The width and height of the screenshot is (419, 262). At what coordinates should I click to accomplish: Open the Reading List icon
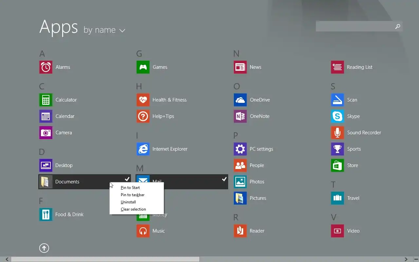click(x=337, y=67)
